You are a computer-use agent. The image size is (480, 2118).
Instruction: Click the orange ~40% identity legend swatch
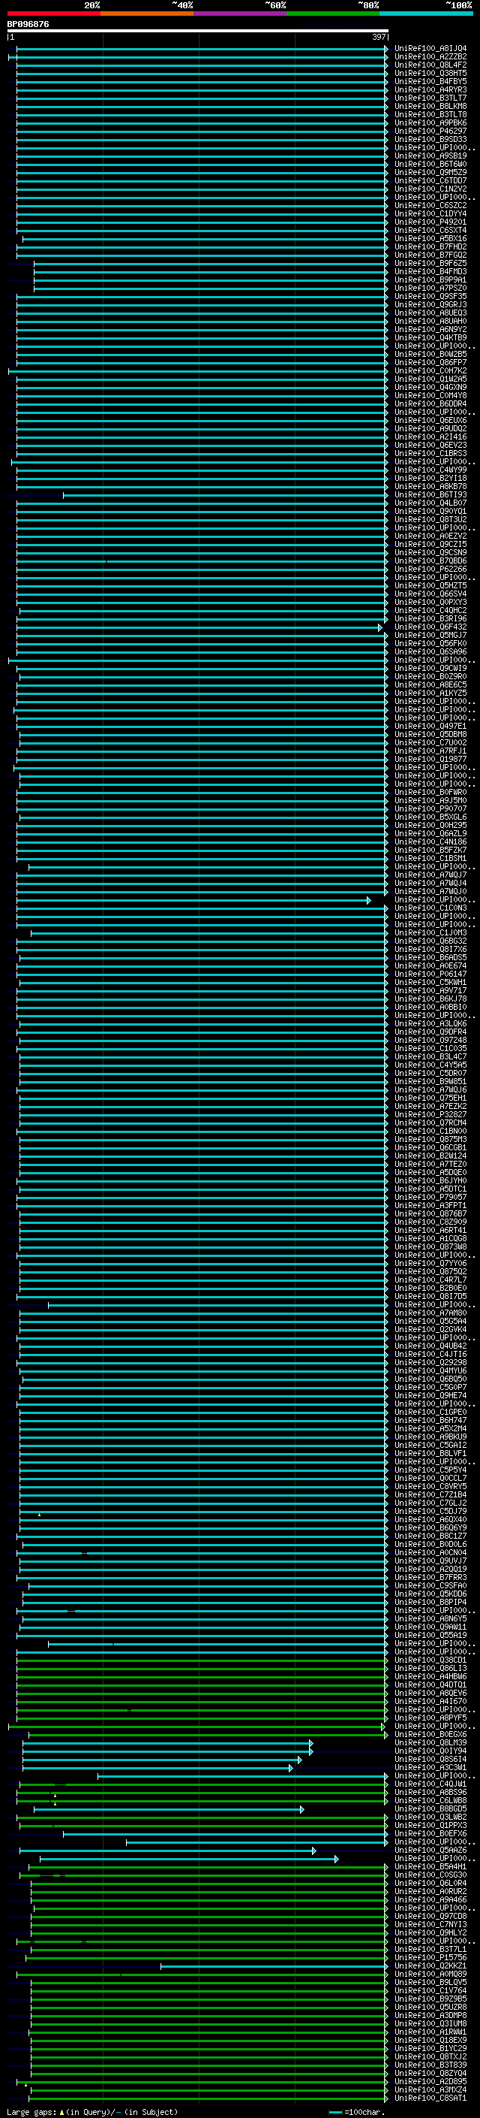[147, 14]
